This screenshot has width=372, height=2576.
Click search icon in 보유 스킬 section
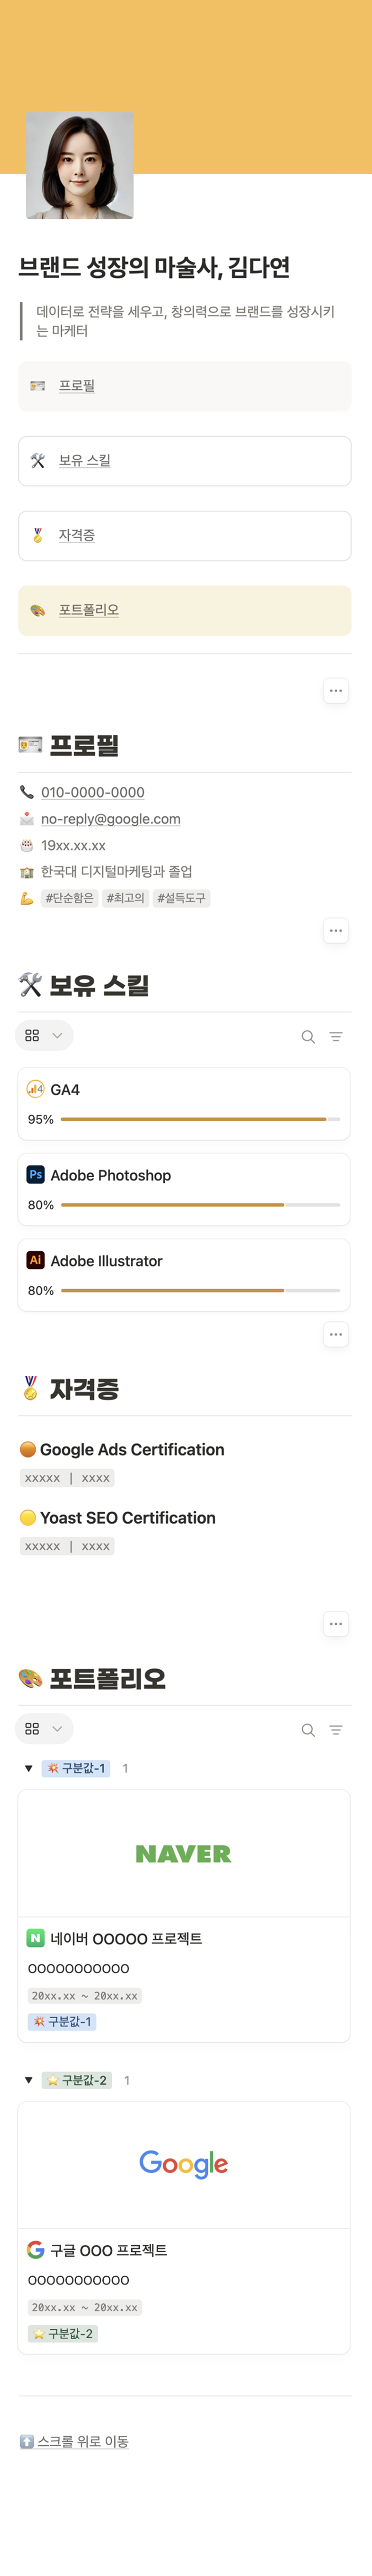coord(308,1037)
